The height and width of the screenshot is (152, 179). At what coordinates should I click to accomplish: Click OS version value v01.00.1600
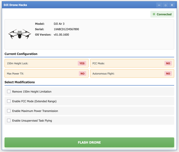[61, 35]
